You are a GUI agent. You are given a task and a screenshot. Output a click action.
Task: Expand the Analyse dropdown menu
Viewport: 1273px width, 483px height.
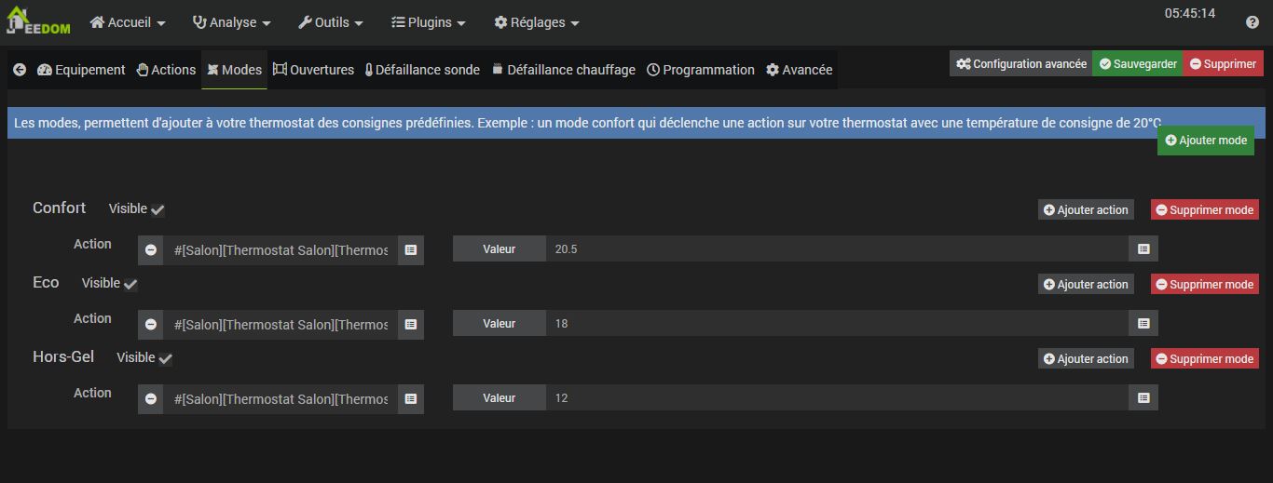point(231,22)
